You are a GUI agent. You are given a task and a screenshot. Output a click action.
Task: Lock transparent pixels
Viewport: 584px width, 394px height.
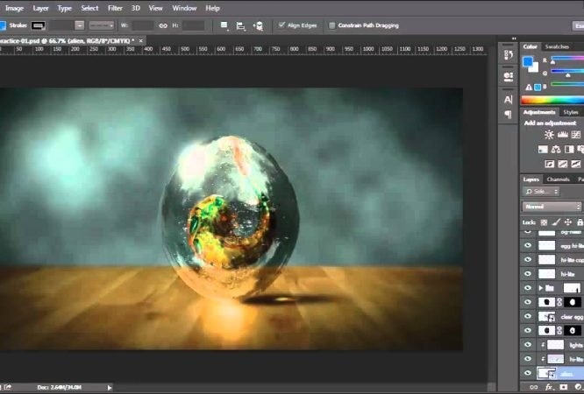point(545,222)
